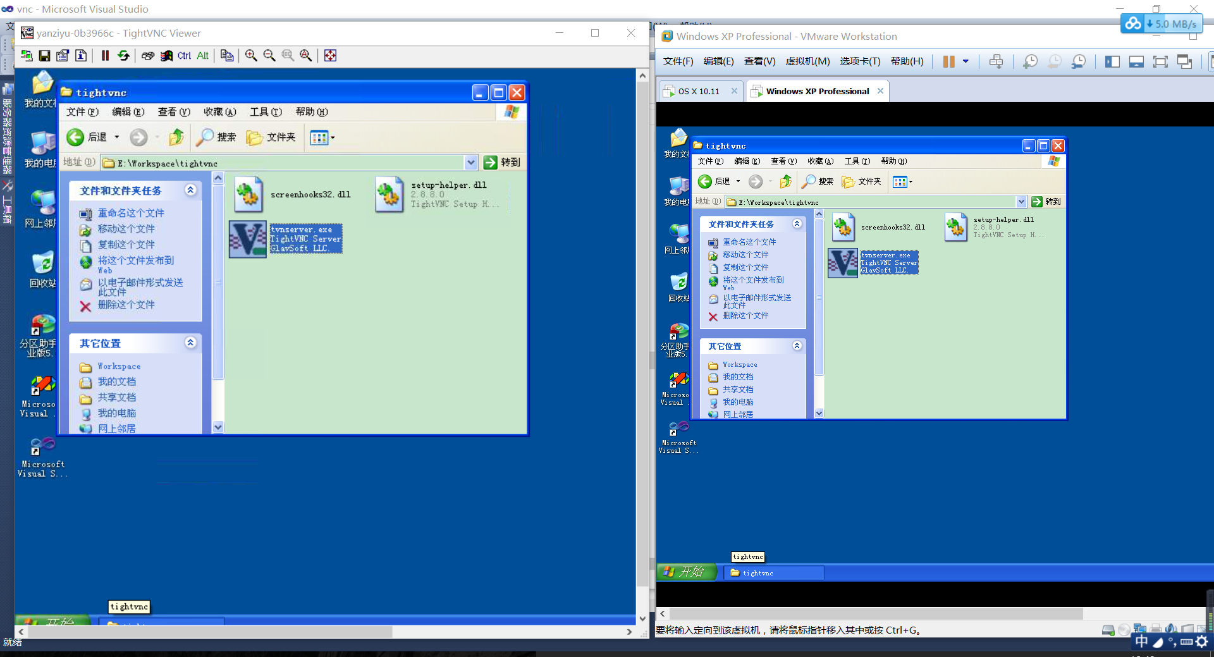The height and width of the screenshot is (657, 1214).
Task: Open 工具(T) menu in TightVNC explorer window
Action: click(x=266, y=112)
